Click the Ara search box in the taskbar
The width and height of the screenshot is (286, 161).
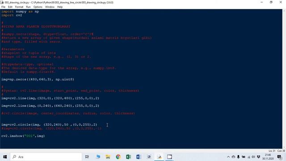click(x=46, y=157)
